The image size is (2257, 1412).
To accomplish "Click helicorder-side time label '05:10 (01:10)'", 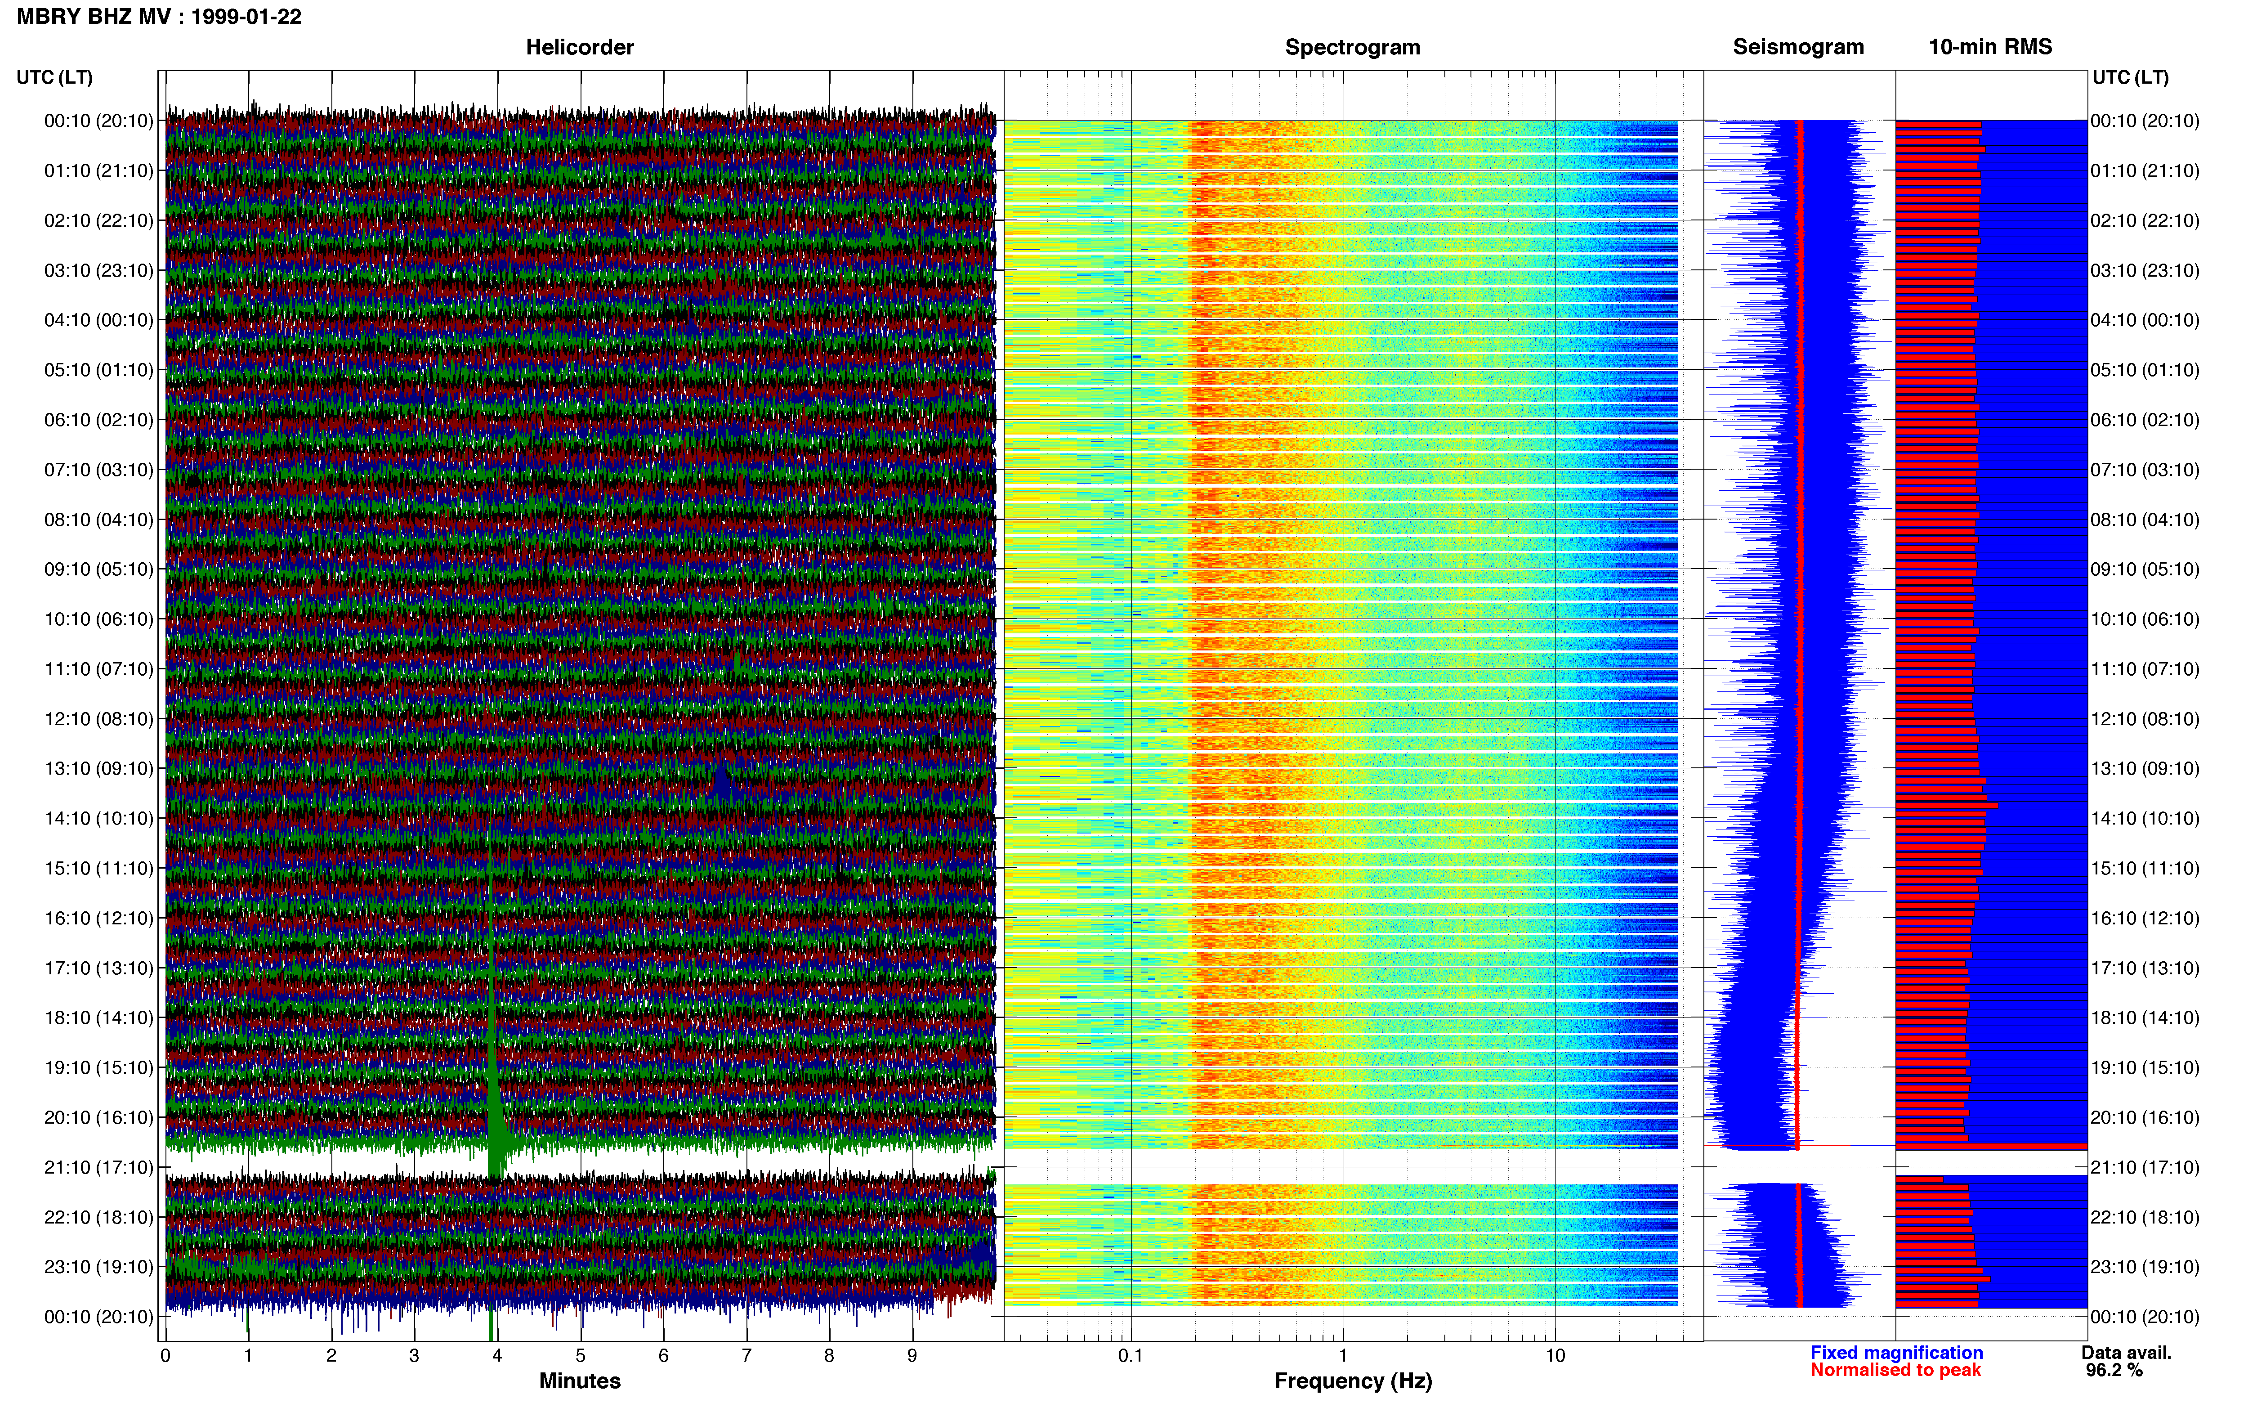I will pos(99,370).
